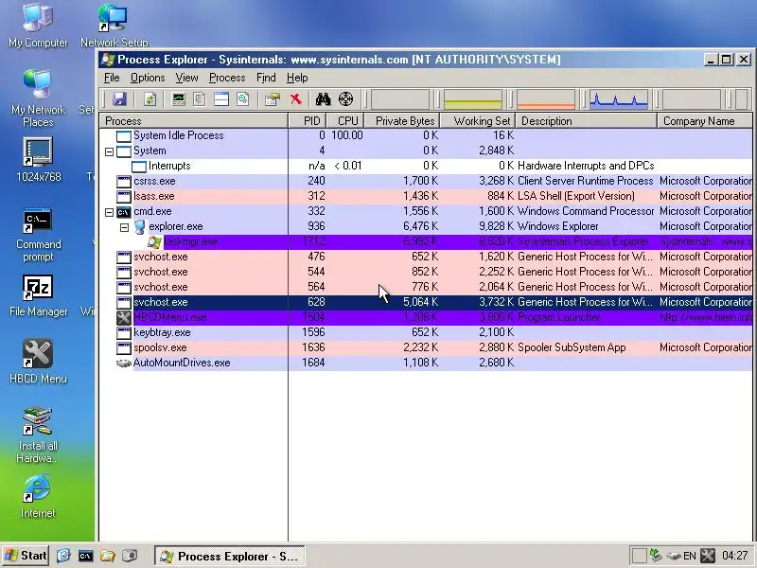
Task: Select the spoolsv.exe process
Action: click(x=425, y=347)
